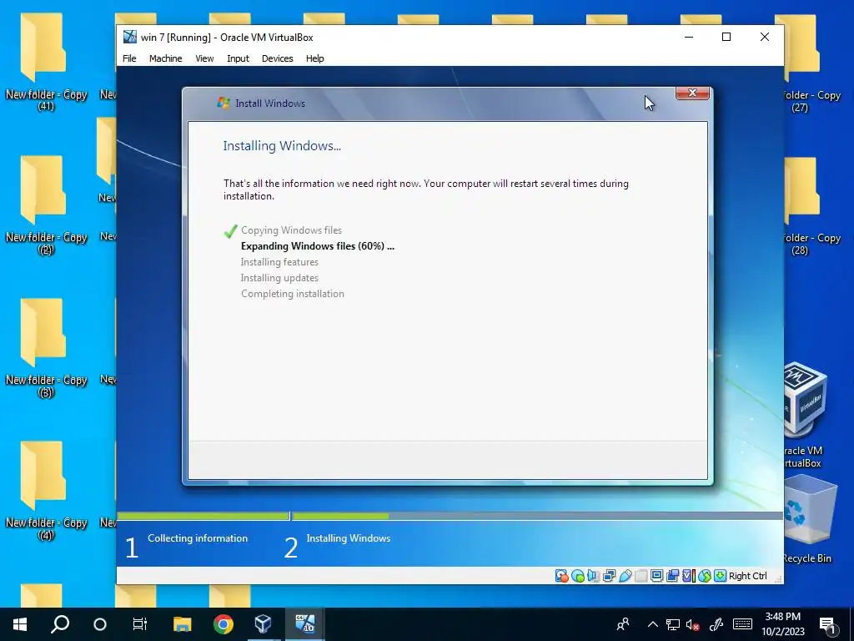Show hidden system tray icons

pyautogui.click(x=652, y=624)
